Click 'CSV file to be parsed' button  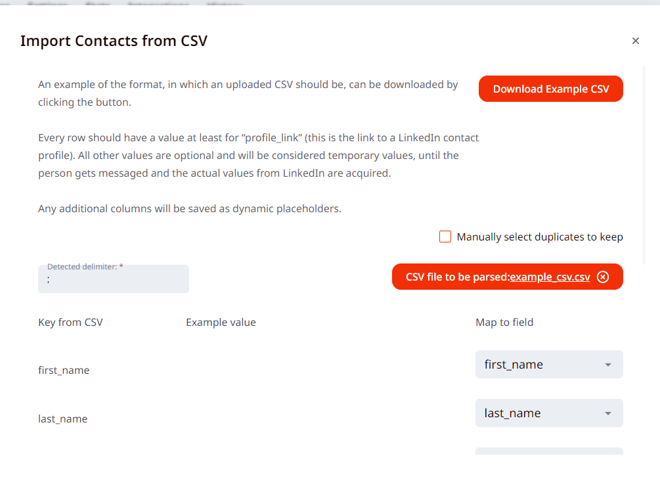click(457, 277)
